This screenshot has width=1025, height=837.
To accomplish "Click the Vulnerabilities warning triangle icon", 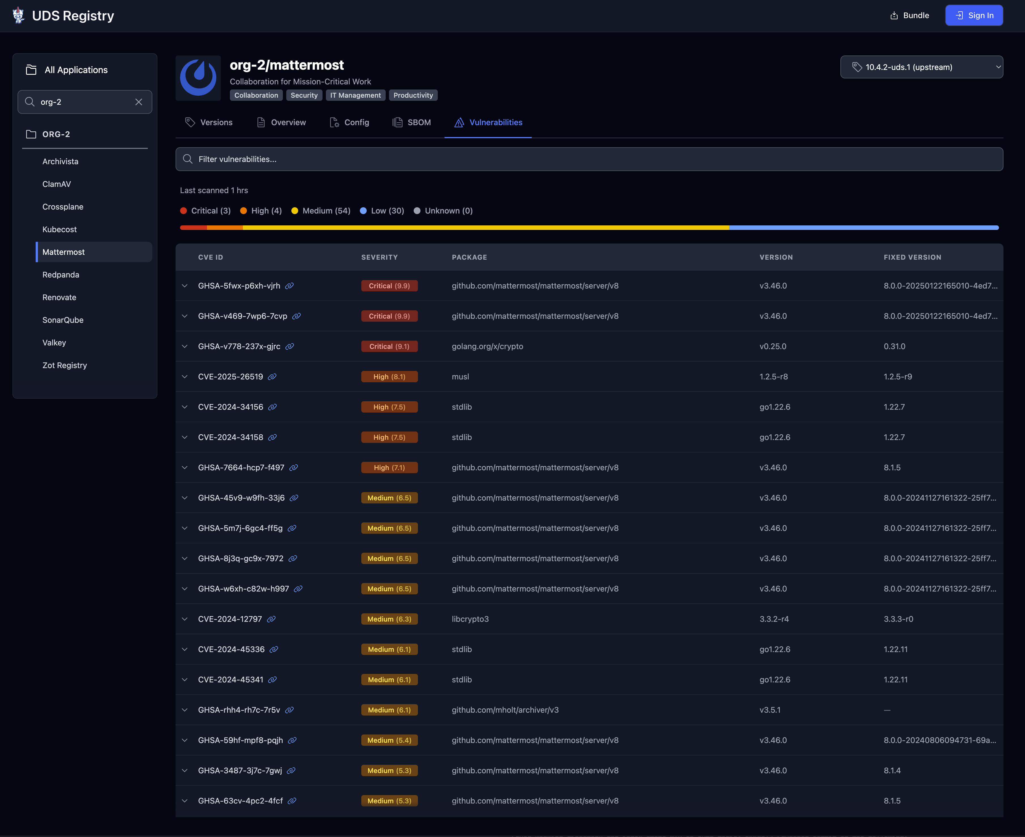I will click(459, 123).
